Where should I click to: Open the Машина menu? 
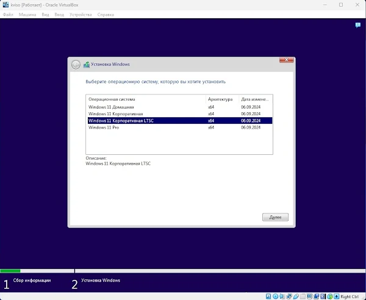coord(27,15)
